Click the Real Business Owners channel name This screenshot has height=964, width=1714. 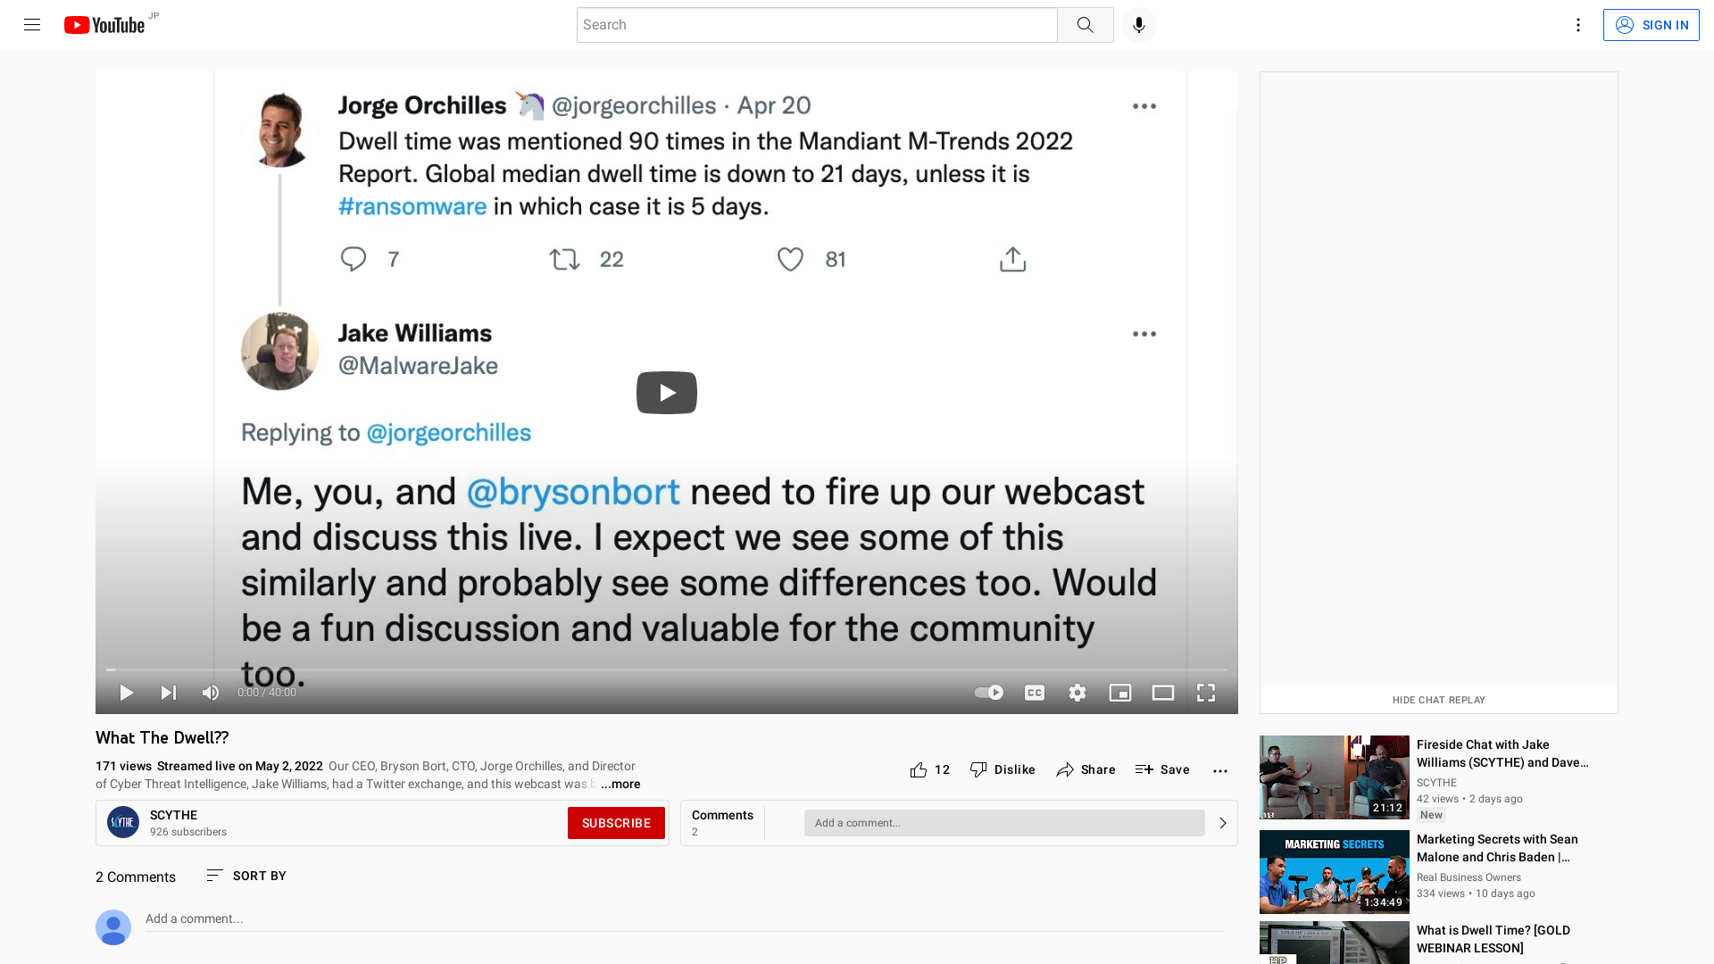(x=1469, y=877)
